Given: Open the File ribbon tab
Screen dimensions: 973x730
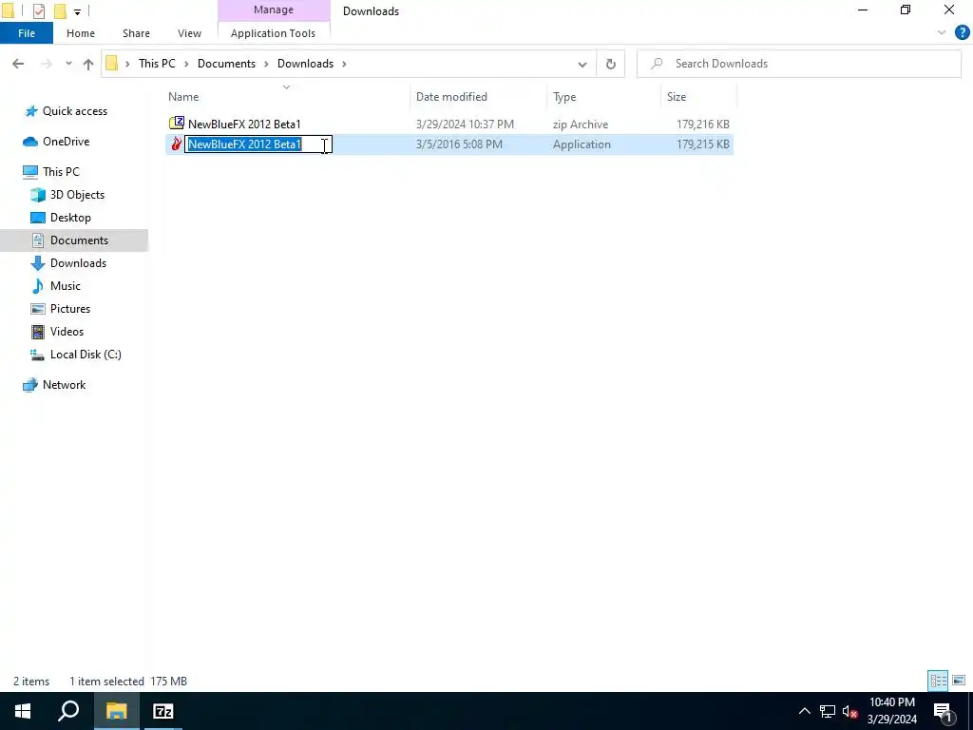Looking at the screenshot, I should (x=27, y=33).
